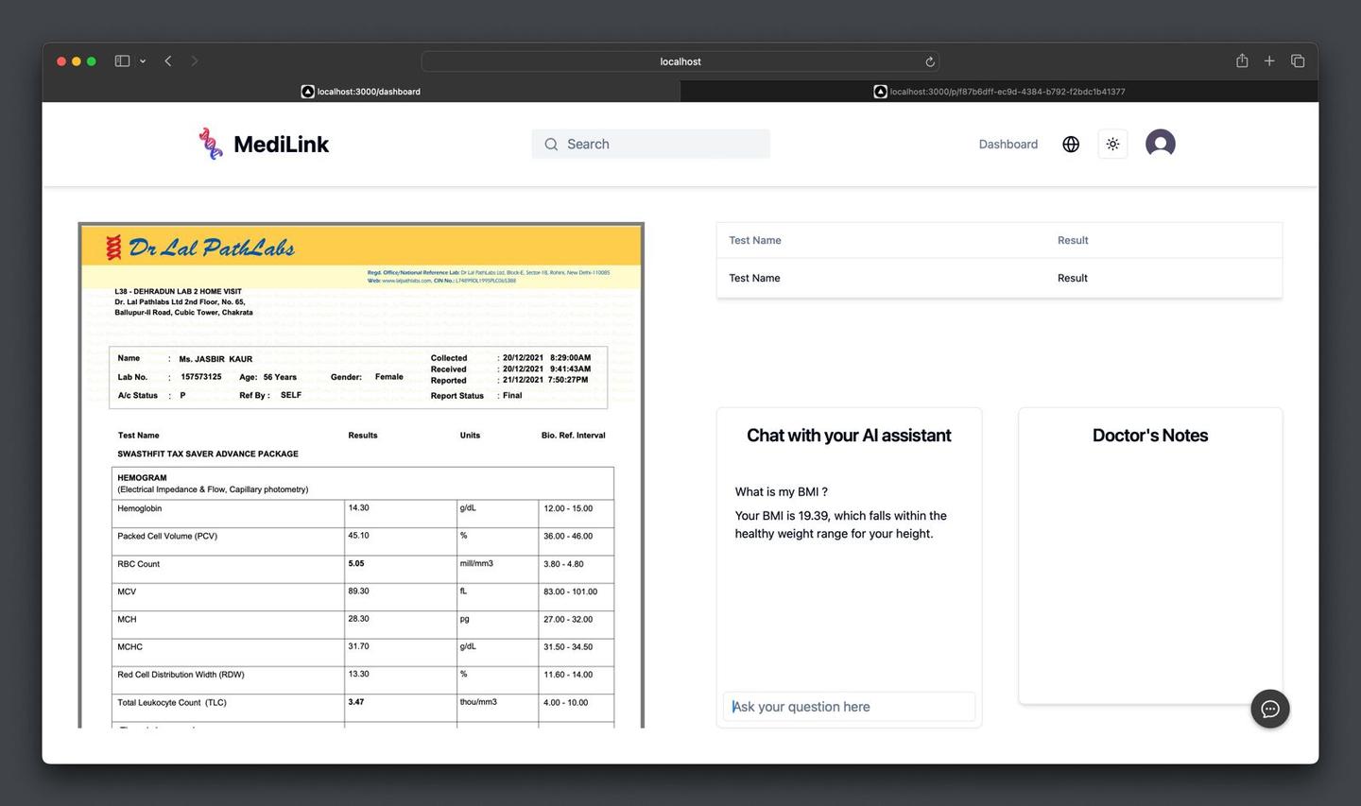Click the 'Chat with your AI assistant' heading
This screenshot has height=806, width=1361.
[849, 436]
